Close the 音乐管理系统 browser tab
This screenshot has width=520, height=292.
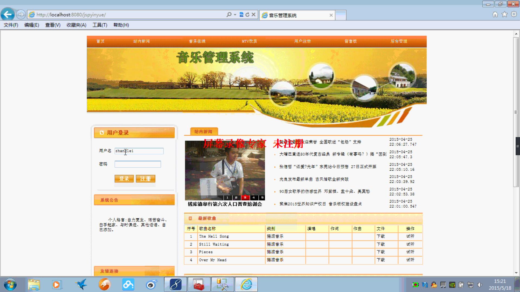pyautogui.click(x=331, y=15)
